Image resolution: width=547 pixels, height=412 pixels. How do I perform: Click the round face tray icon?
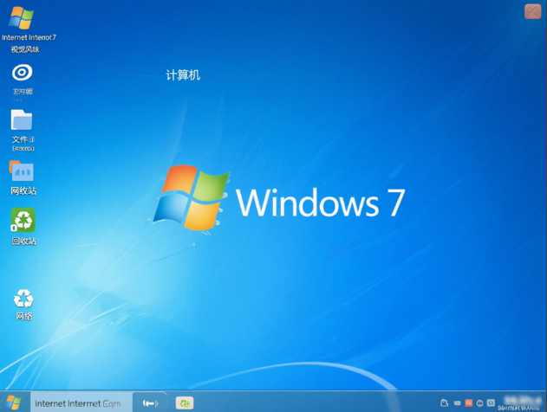pyautogui.click(x=480, y=403)
